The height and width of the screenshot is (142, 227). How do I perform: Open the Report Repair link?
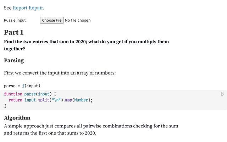point(28,7)
